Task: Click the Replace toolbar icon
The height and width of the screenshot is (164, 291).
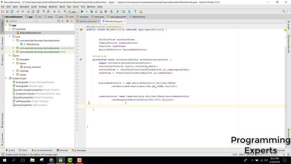Action: point(49,11)
